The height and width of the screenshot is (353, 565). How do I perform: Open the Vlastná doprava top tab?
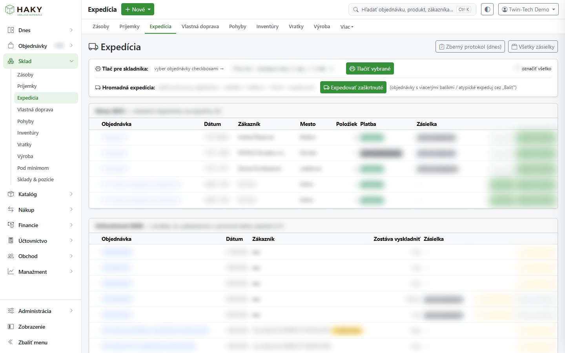click(200, 26)
